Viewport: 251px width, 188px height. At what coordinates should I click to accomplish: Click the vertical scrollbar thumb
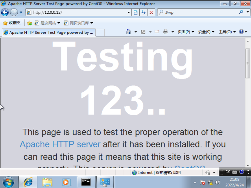[248, 63]
